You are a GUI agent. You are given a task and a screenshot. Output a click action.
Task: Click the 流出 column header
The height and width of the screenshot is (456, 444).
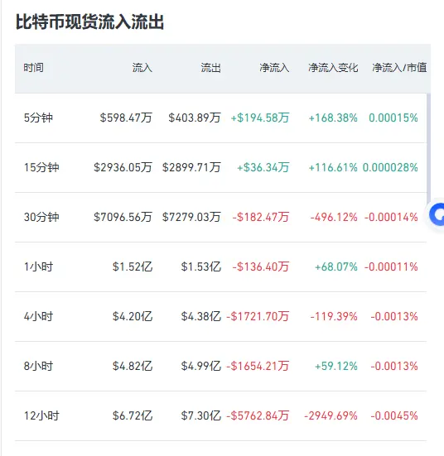point(210,68)
